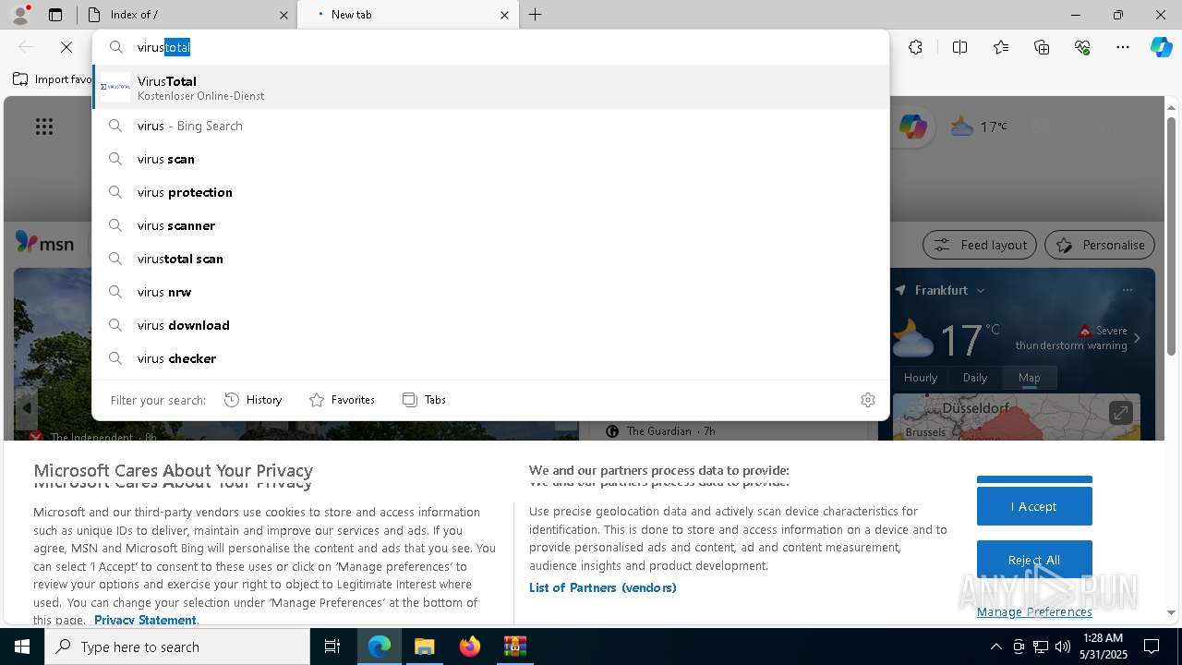Click the Reject All privacy button
Viewport: 1182px width, 665px height.
click(x=1034, y=560)
